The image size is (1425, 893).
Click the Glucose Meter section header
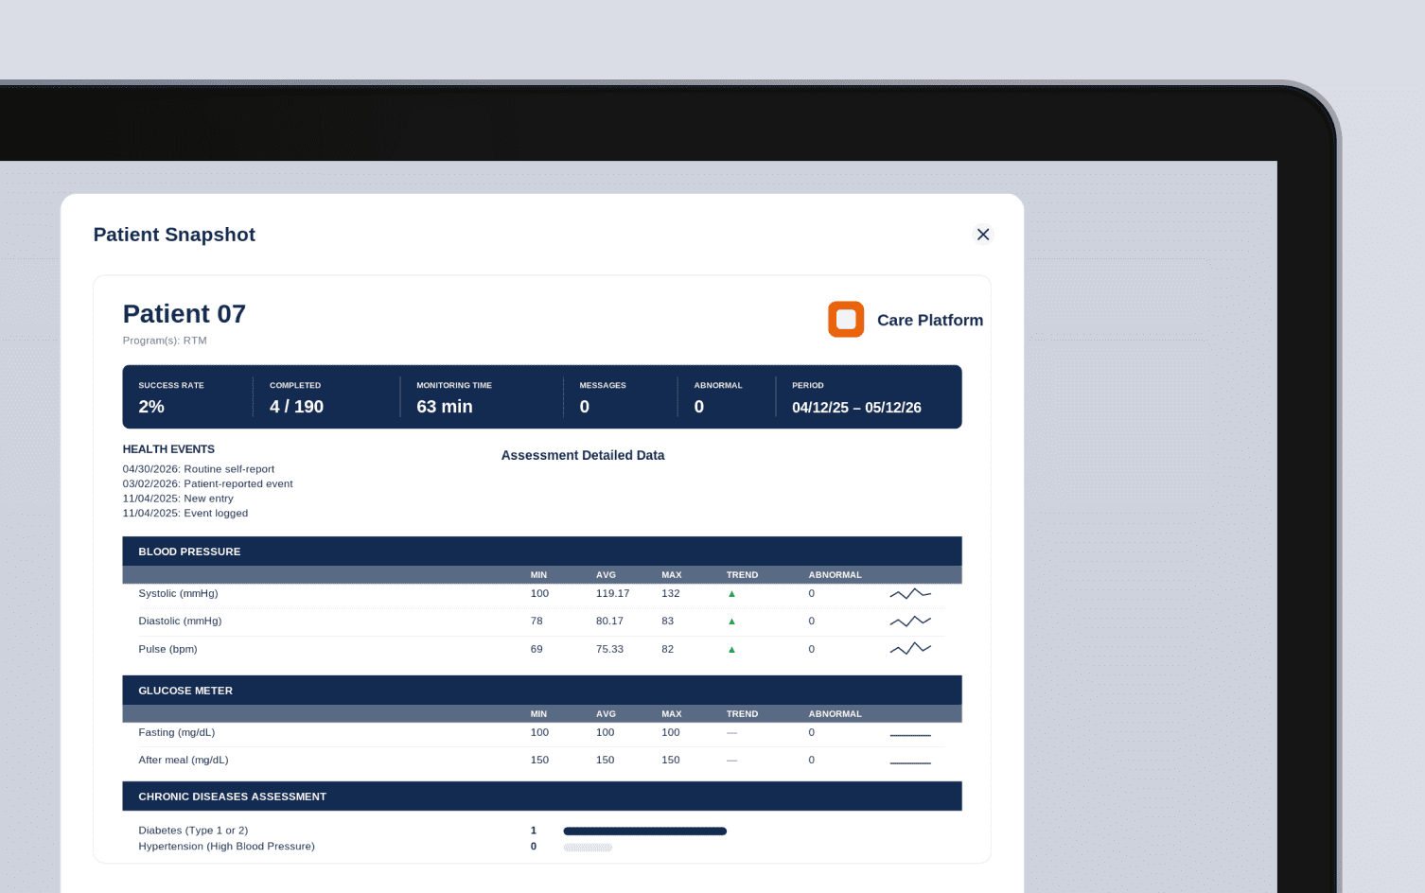point(542,691)
